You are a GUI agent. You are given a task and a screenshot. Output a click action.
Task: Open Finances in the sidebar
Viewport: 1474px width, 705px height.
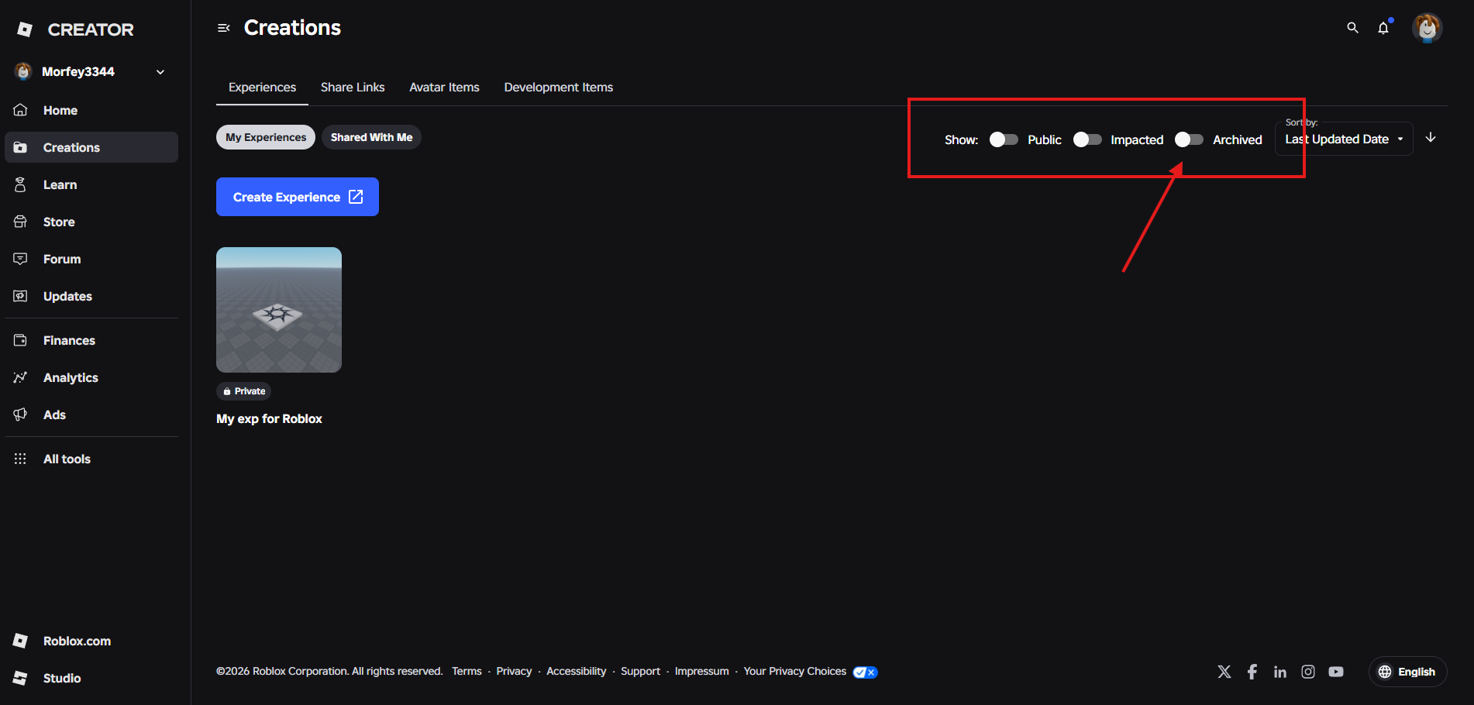click(91, 340)
